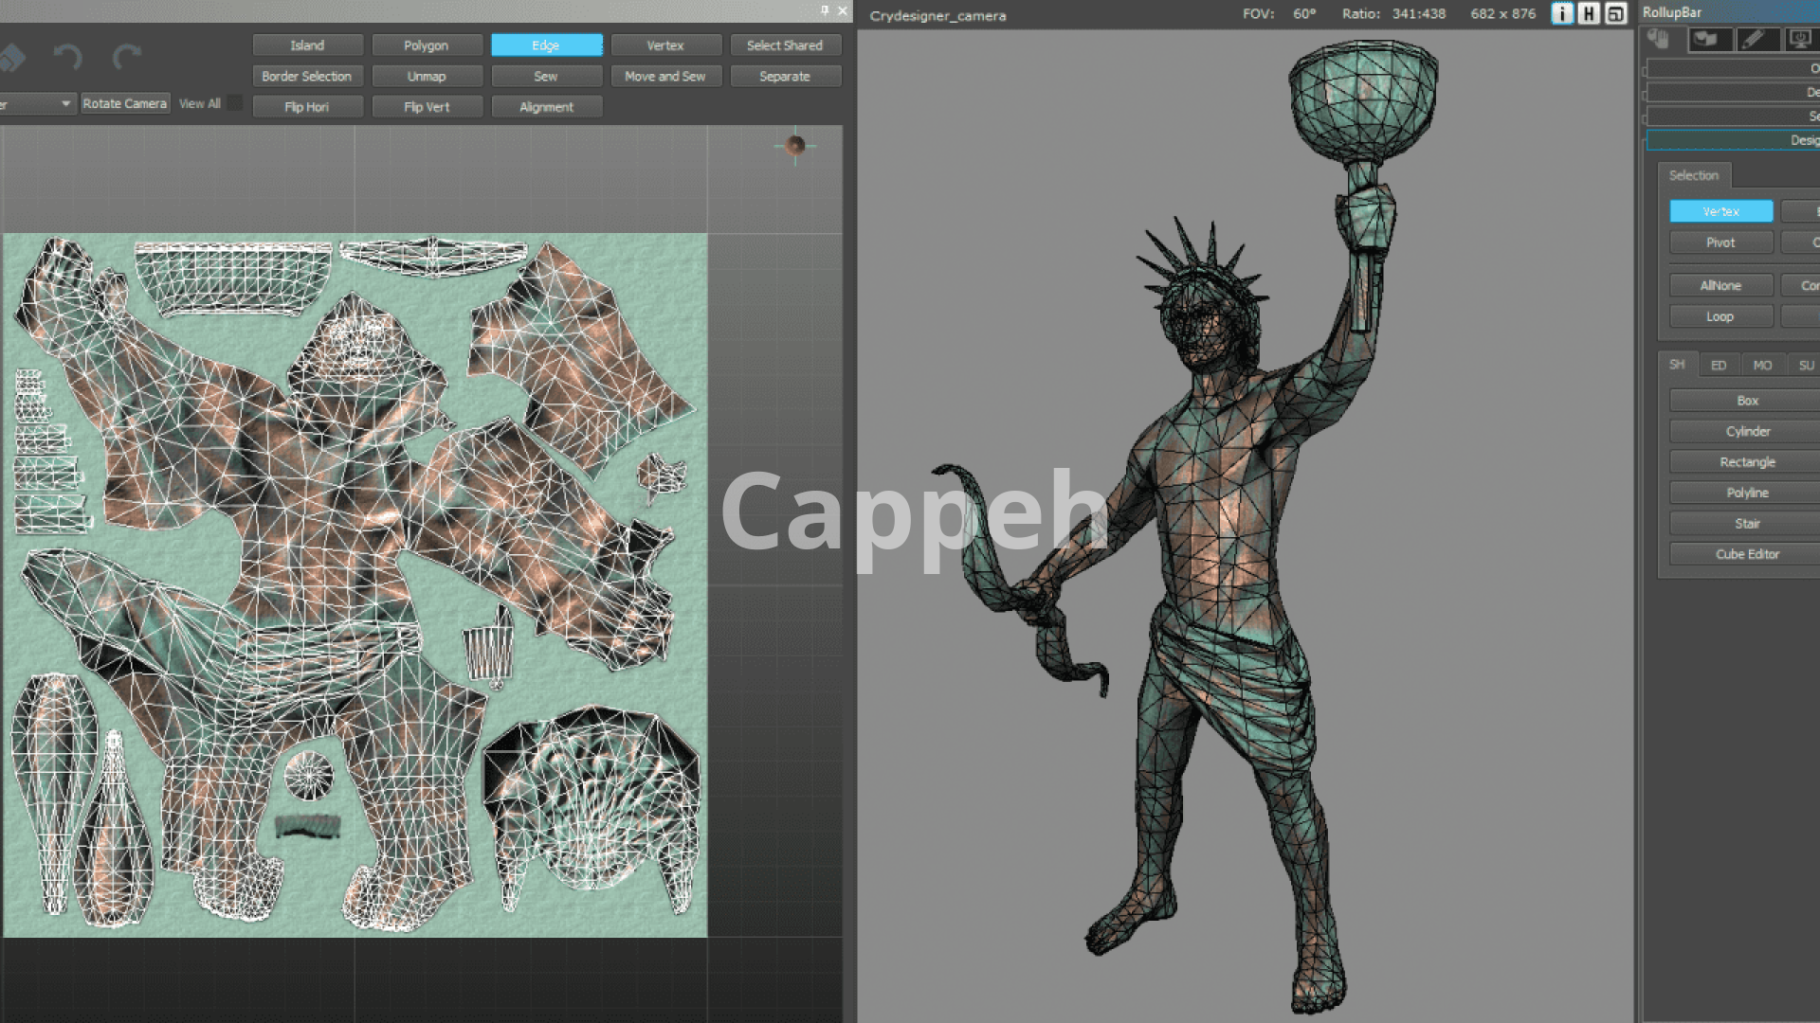Expand the highlighted Designer rollup header
Viewport: 1820px width, 1023px height.
[x=1733, y=140]
